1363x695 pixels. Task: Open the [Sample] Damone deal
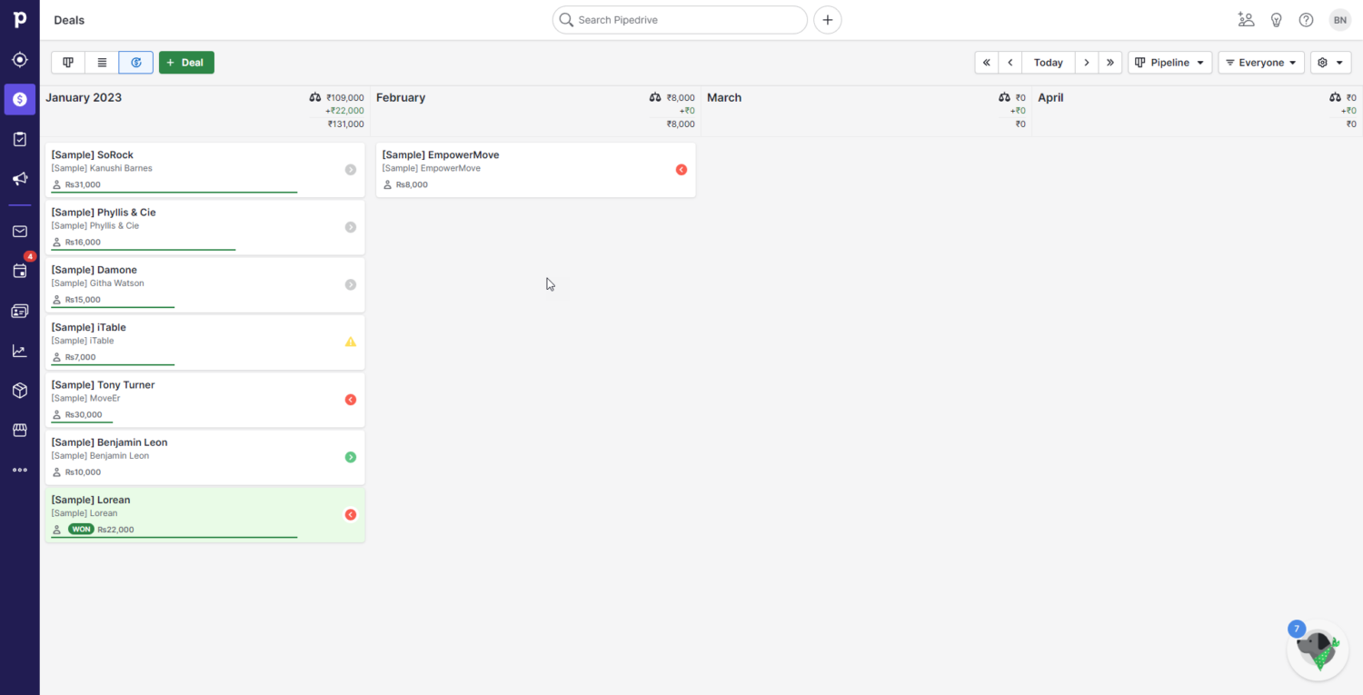pos(205,284)
